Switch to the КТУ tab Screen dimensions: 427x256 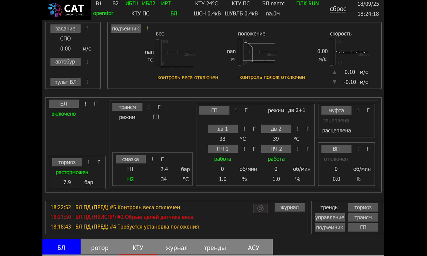[x=138, y=248]
